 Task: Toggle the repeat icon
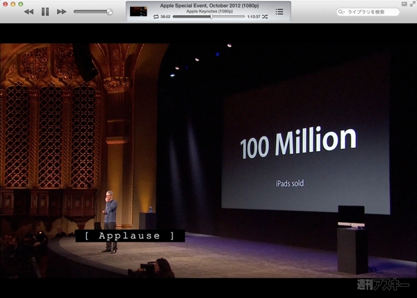click(x=156, y=17)
